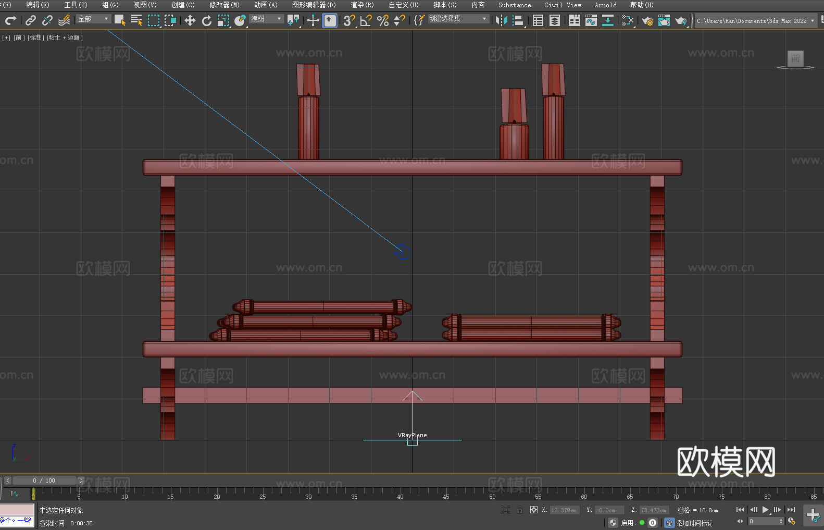Screen dimensions: 824x530
Task: Click the time slider 0 / 100 handle
Action: pyautogui.click(x=44, y=480)
